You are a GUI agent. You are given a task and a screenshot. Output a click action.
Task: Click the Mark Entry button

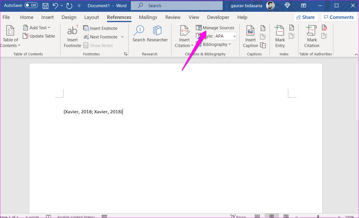(280, 36)
